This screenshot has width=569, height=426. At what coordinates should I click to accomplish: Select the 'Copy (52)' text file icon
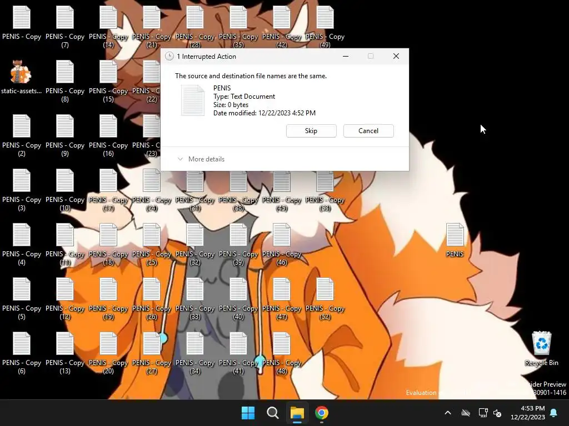(325, 289)
